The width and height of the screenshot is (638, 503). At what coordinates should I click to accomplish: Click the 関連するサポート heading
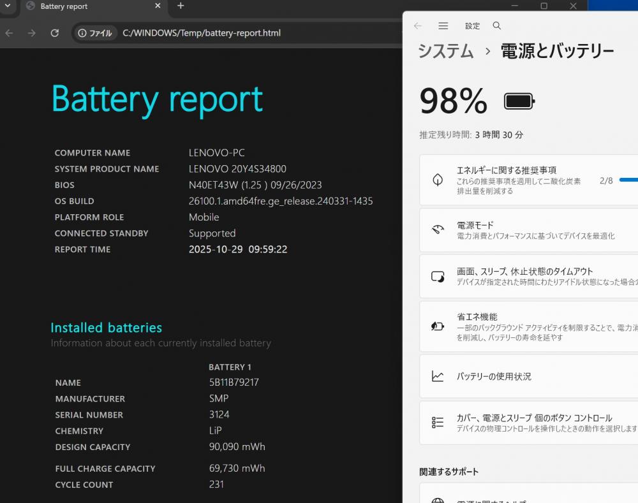tap(449, 472)
